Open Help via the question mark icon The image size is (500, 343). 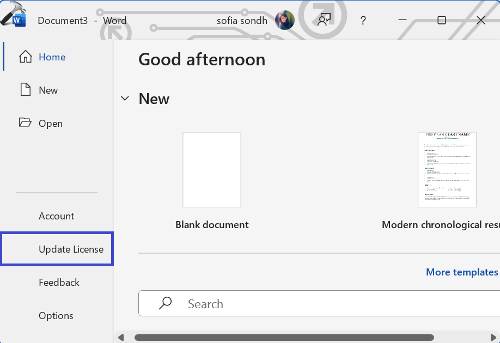pos(363,21)
